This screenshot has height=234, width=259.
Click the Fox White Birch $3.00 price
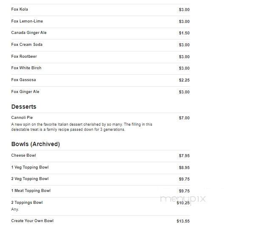(184, 68)
